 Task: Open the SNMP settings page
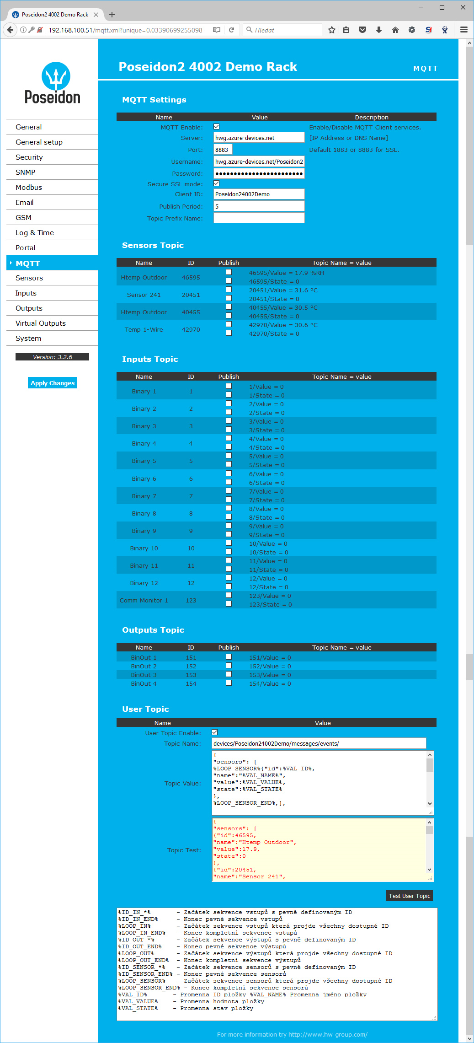coord(52,172)
